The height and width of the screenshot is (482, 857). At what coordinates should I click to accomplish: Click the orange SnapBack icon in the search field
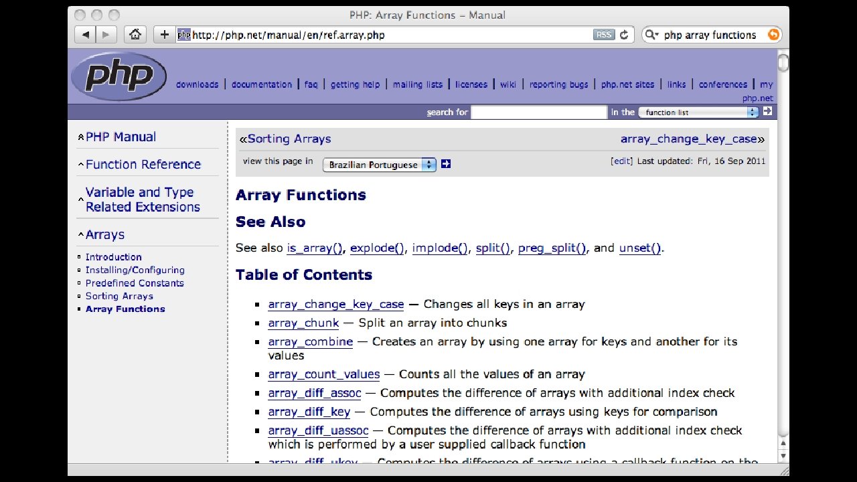(773, 34)
